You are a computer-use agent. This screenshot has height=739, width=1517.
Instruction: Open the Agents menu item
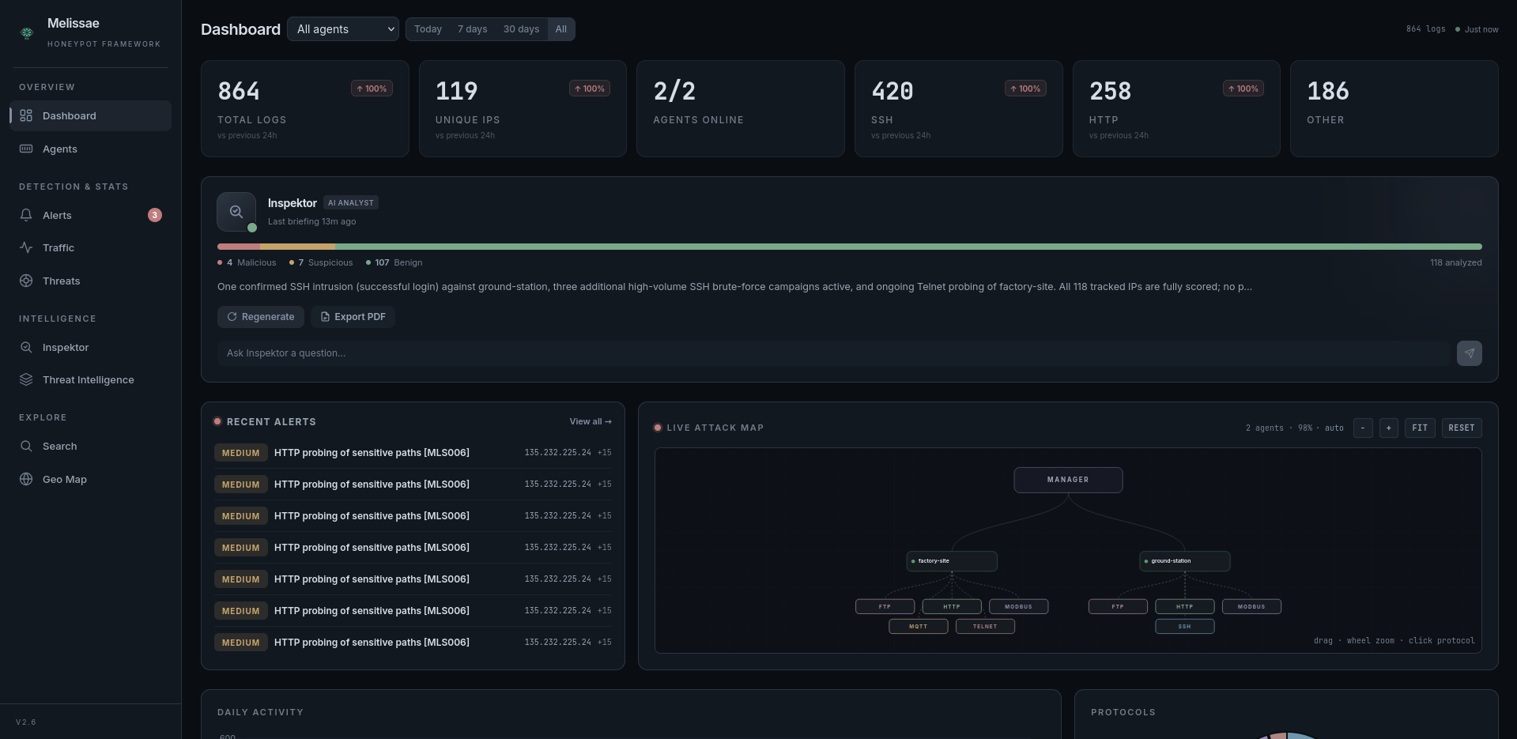[90, 149]
